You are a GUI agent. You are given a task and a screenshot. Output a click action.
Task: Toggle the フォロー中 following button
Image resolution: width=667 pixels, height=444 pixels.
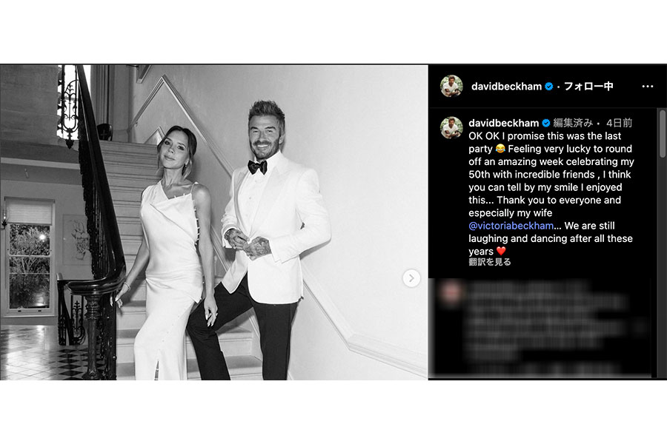point(588,87)
